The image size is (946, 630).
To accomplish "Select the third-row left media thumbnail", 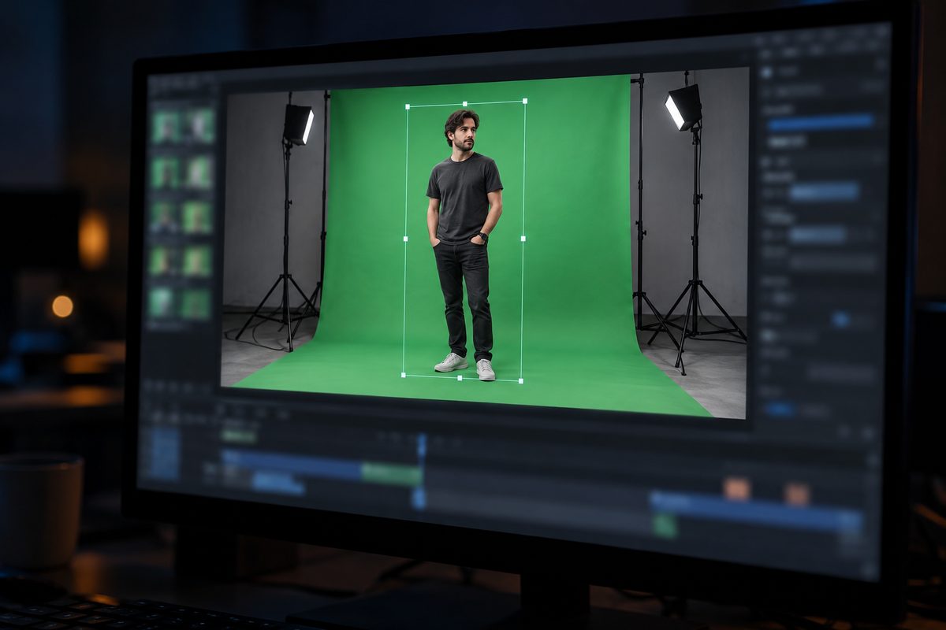I will [165, 217].
